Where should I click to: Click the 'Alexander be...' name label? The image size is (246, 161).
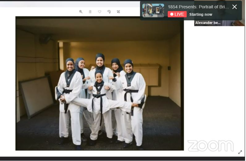pyautogui.click(x=208, y=23)
